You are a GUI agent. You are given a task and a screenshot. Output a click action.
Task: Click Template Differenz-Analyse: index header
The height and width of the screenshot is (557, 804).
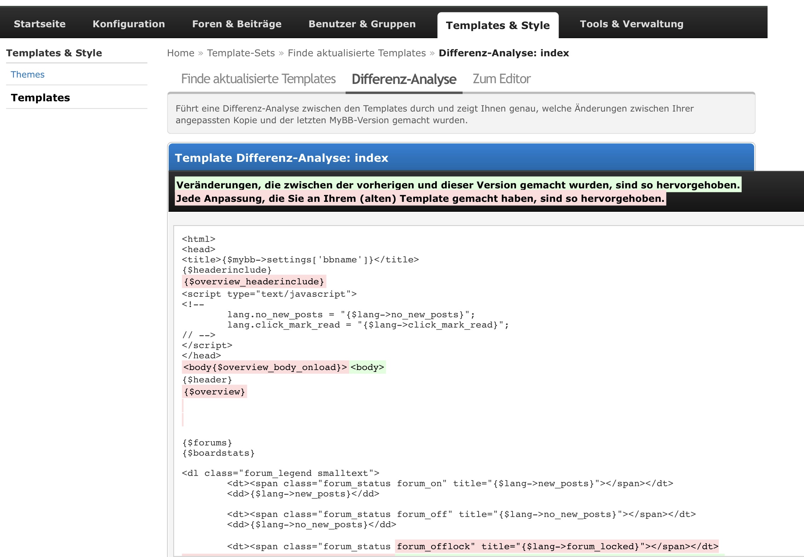click(x=282, y=158)
